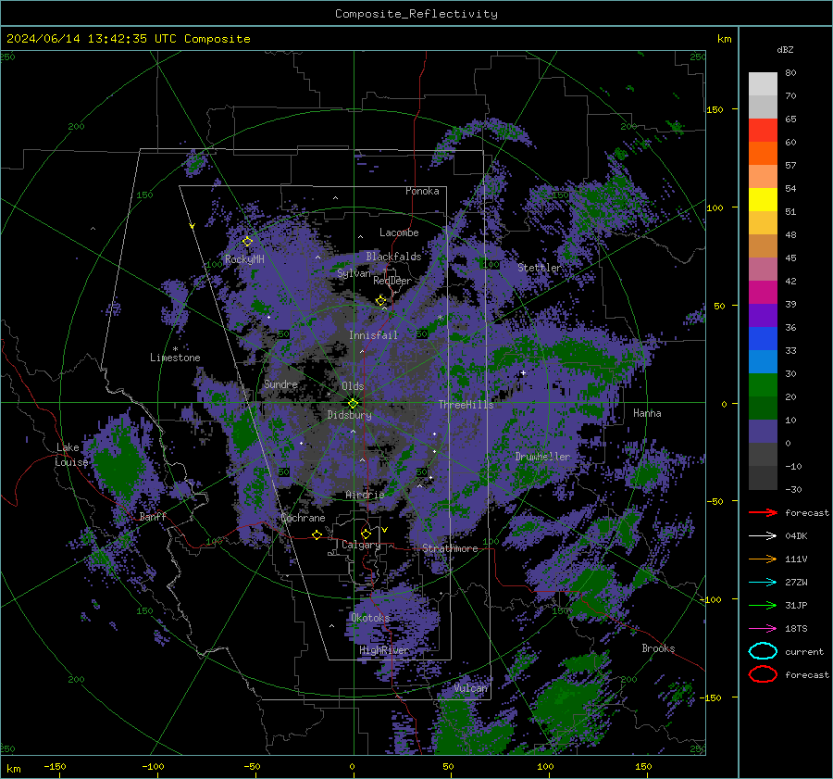Pick the red swatch in dBZ scale
The width and height of the screenshot is (833, 779).
point(763,131)
